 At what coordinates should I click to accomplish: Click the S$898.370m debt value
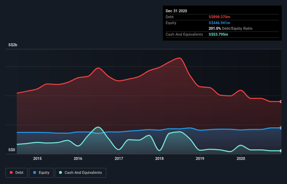pos(220,17)
